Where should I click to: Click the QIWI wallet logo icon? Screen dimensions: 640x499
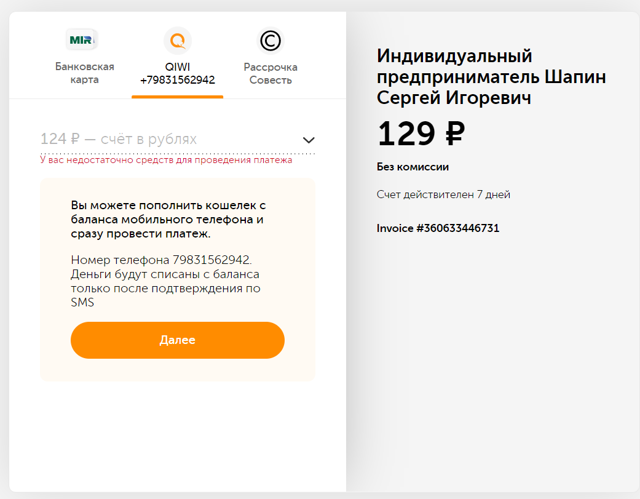coord(178,41)
